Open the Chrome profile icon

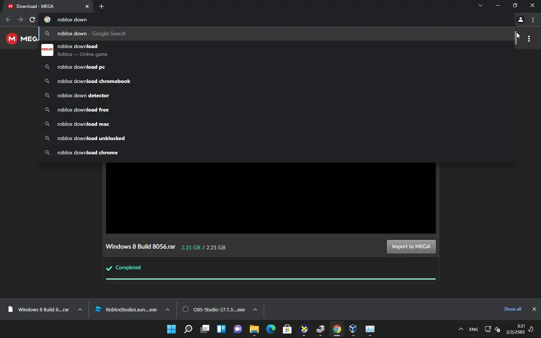click(x=521, y=20)
